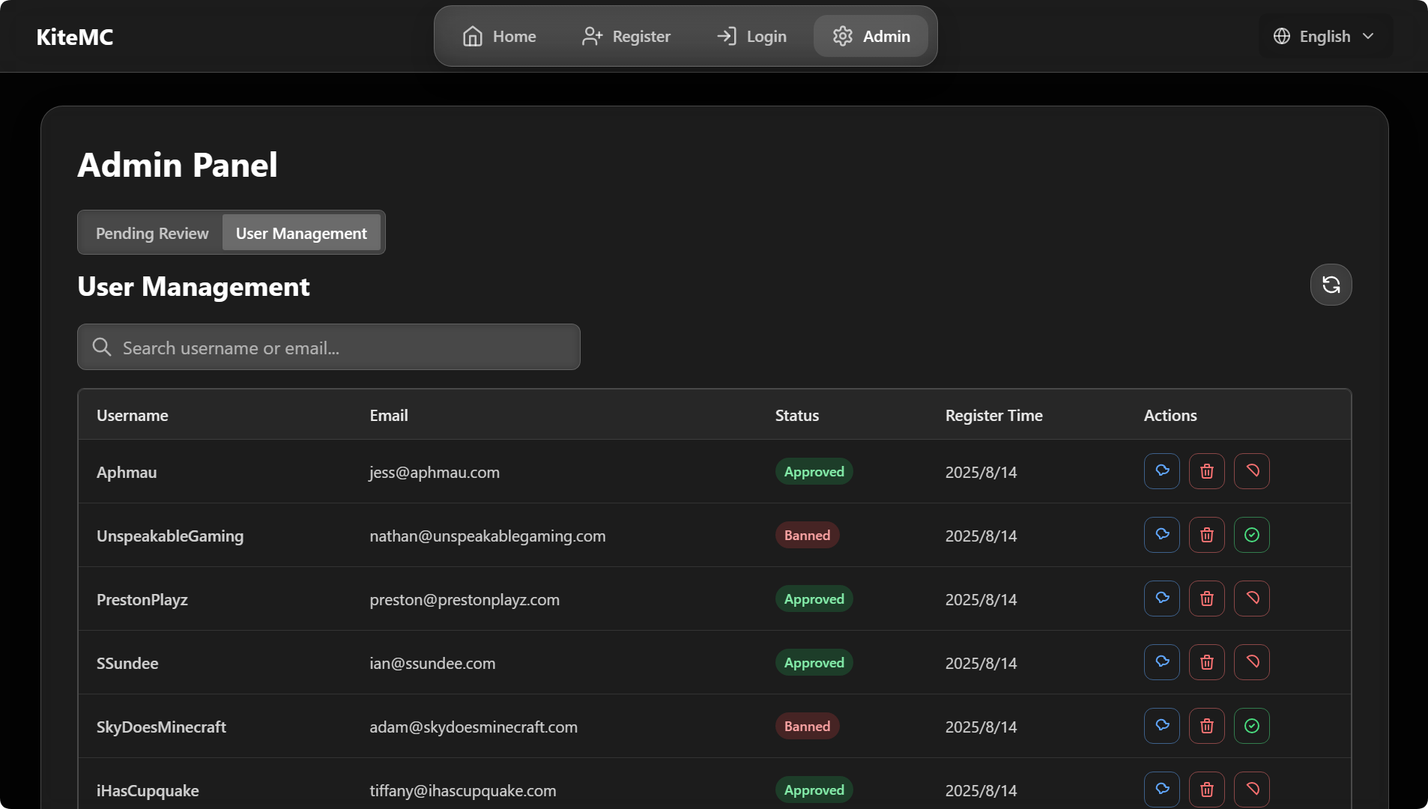This screenshot has height=809, width=1428.
Task: Delete the Aphmau user with trash icon
Action: coord(1206,471)
